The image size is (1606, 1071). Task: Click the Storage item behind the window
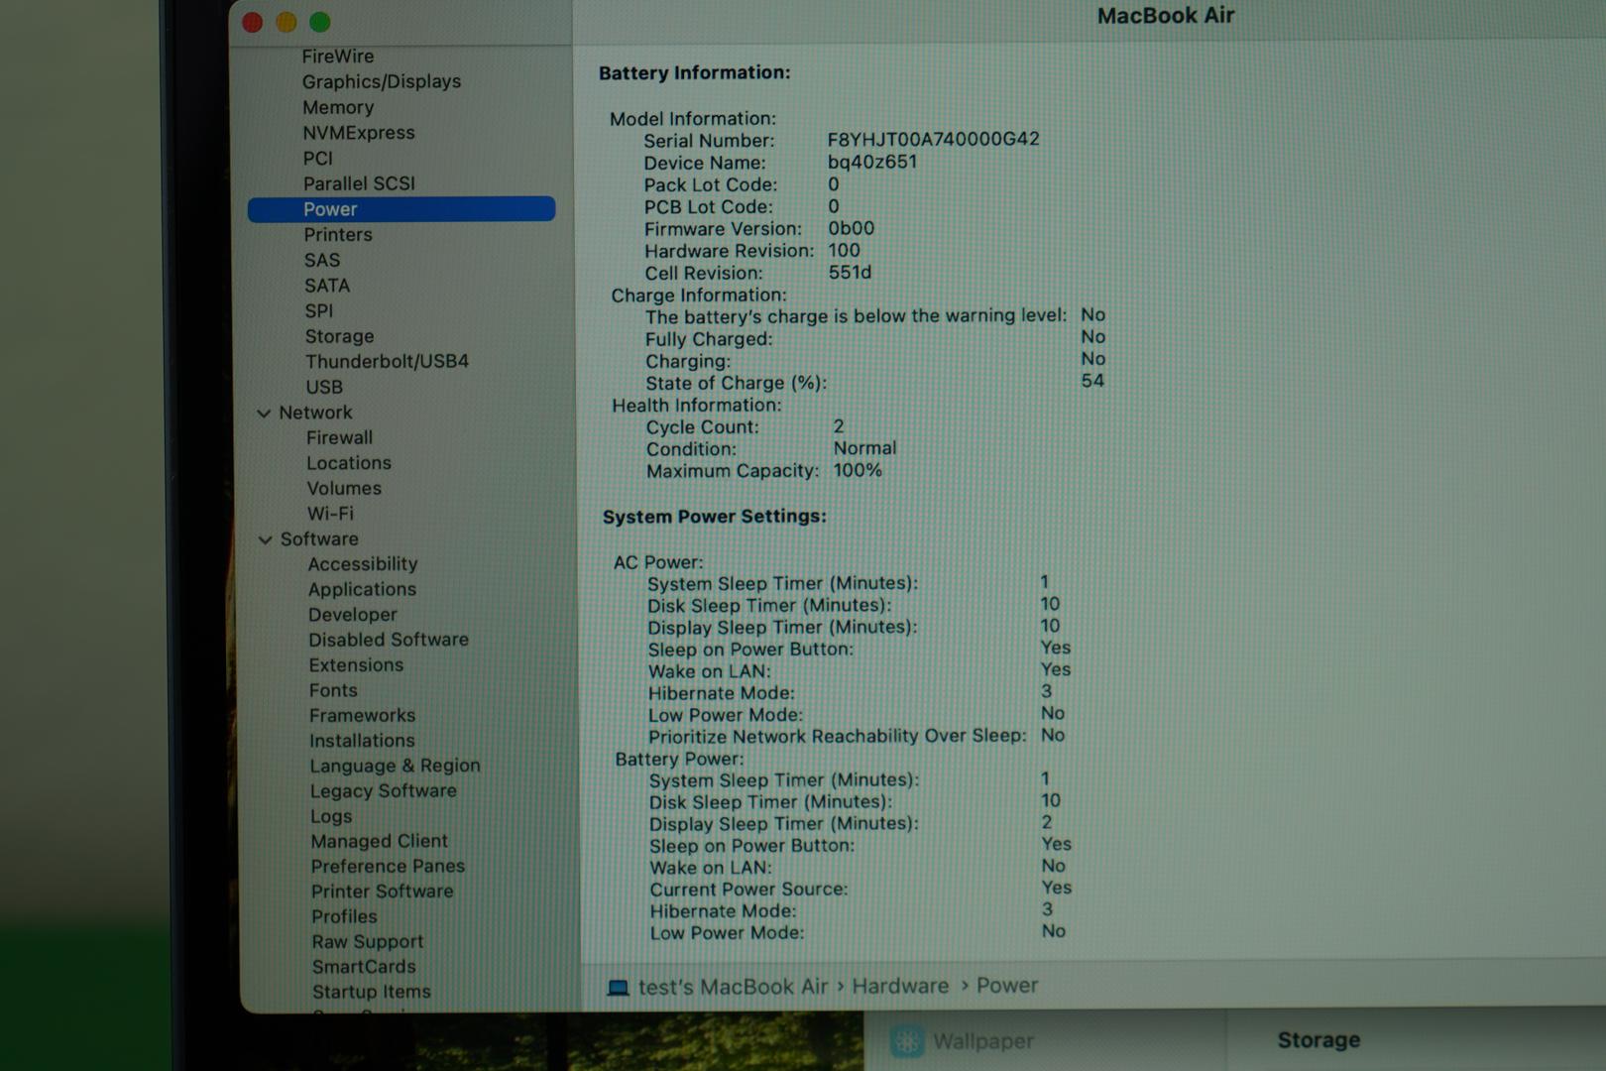click(x=1318, y=1039)
